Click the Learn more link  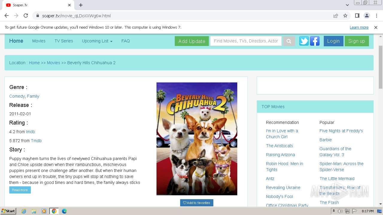tap(359, 27)
